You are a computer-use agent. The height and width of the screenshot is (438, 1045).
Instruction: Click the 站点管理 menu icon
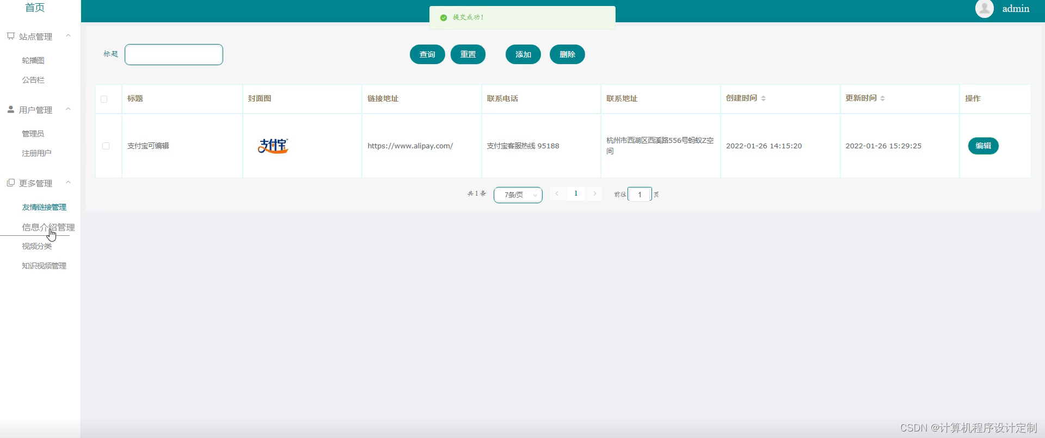10,36
